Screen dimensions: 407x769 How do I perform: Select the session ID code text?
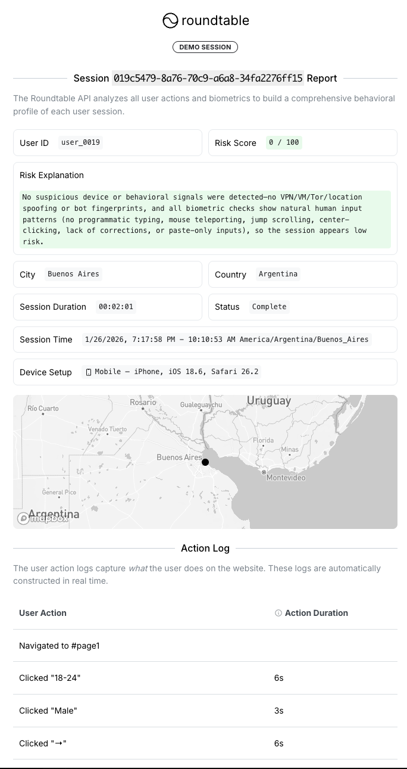[208, 78]
